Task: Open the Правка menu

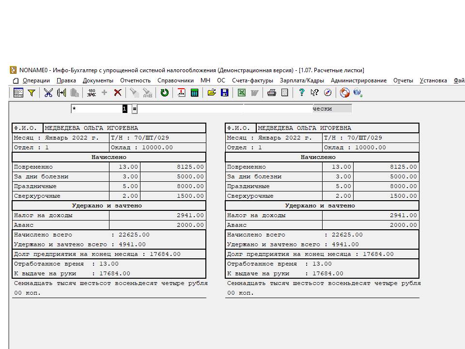Action: click(66, 80)
